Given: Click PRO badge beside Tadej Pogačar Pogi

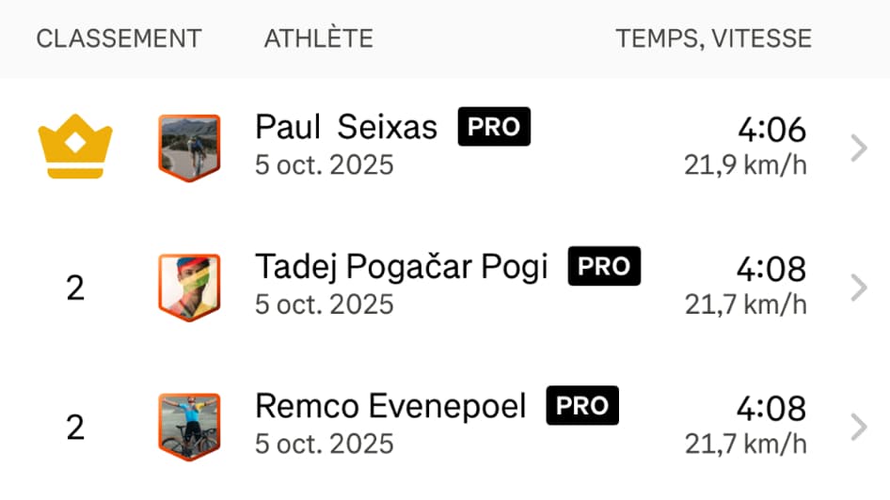Looking at the screenshot, I should 604,267.
